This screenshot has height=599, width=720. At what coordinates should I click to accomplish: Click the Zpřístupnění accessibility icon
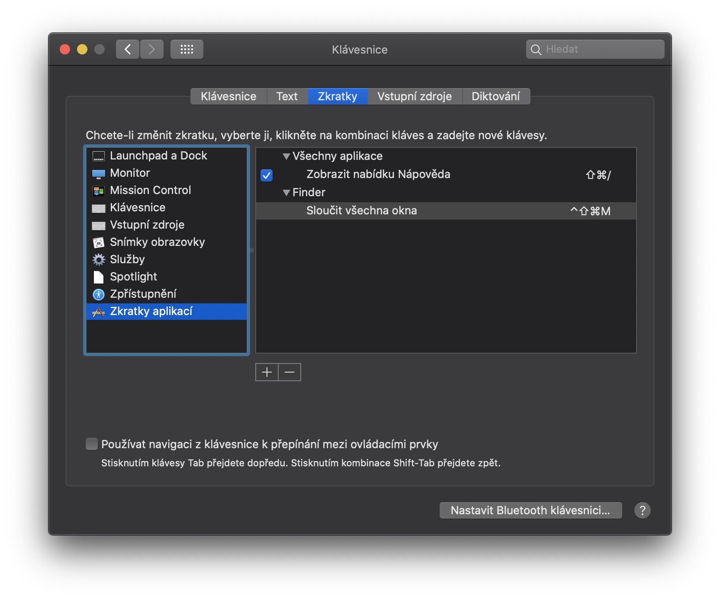pyautogui.click(x=99, y=294)
